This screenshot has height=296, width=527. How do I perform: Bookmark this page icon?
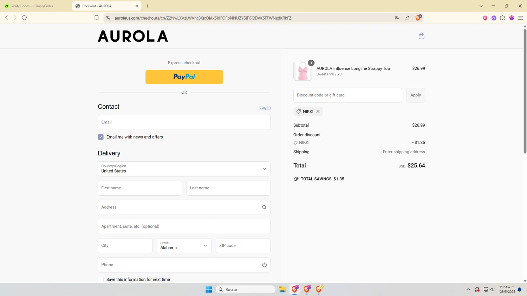pos(97,18)
